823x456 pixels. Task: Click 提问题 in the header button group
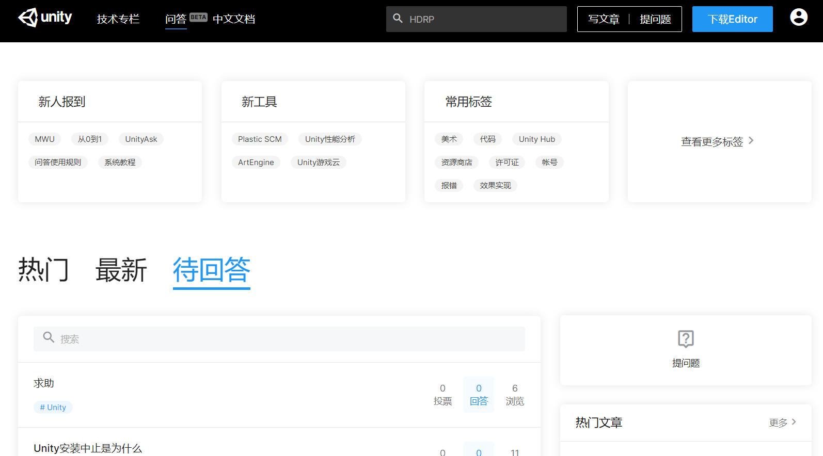(655, 19)
